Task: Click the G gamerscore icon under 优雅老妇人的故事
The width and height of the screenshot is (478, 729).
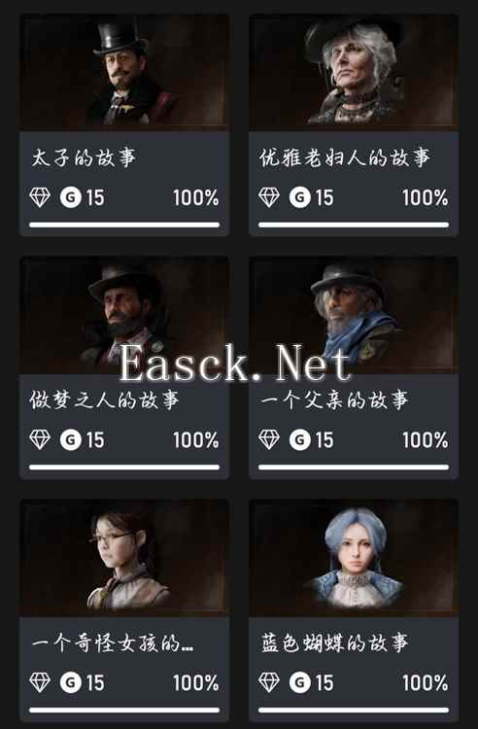Action: (x=299, y=197)
